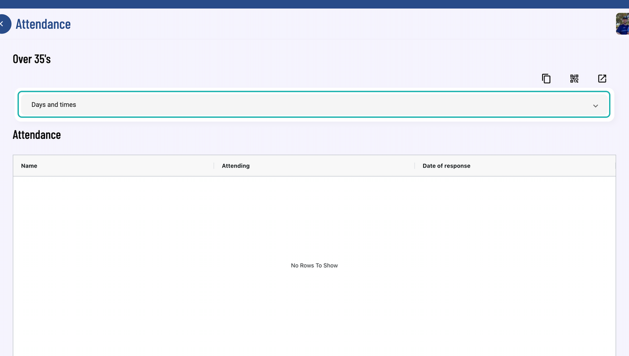Click the external link share icon
Image resolution: width=629 pixels, height=356 pixels.
[x=602, y=78]
